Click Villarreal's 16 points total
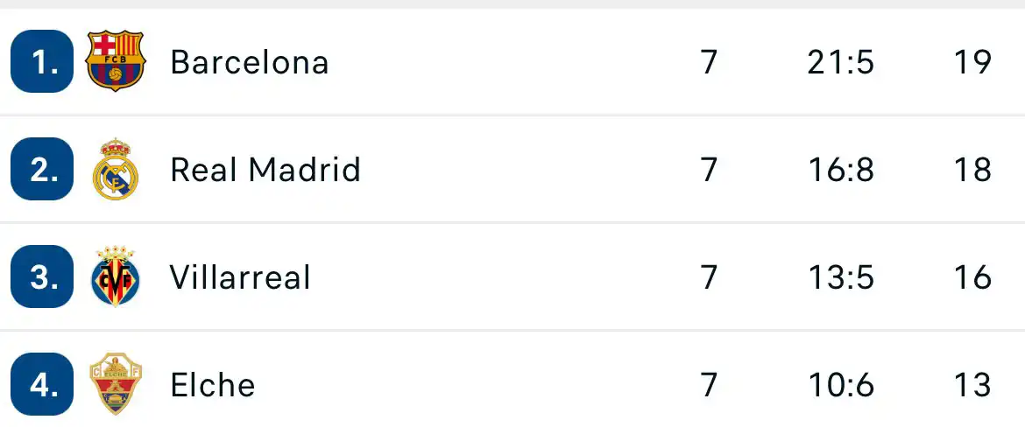This screenshot has height=427, width=1025. tap(972, 277)
